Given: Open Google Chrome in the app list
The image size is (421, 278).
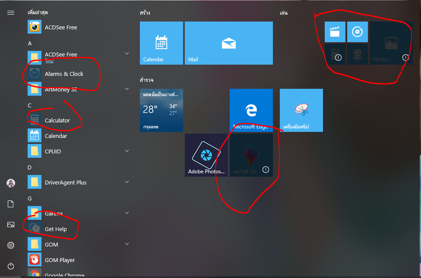Looking at the screenshot, I should click(x=79, y=273).
